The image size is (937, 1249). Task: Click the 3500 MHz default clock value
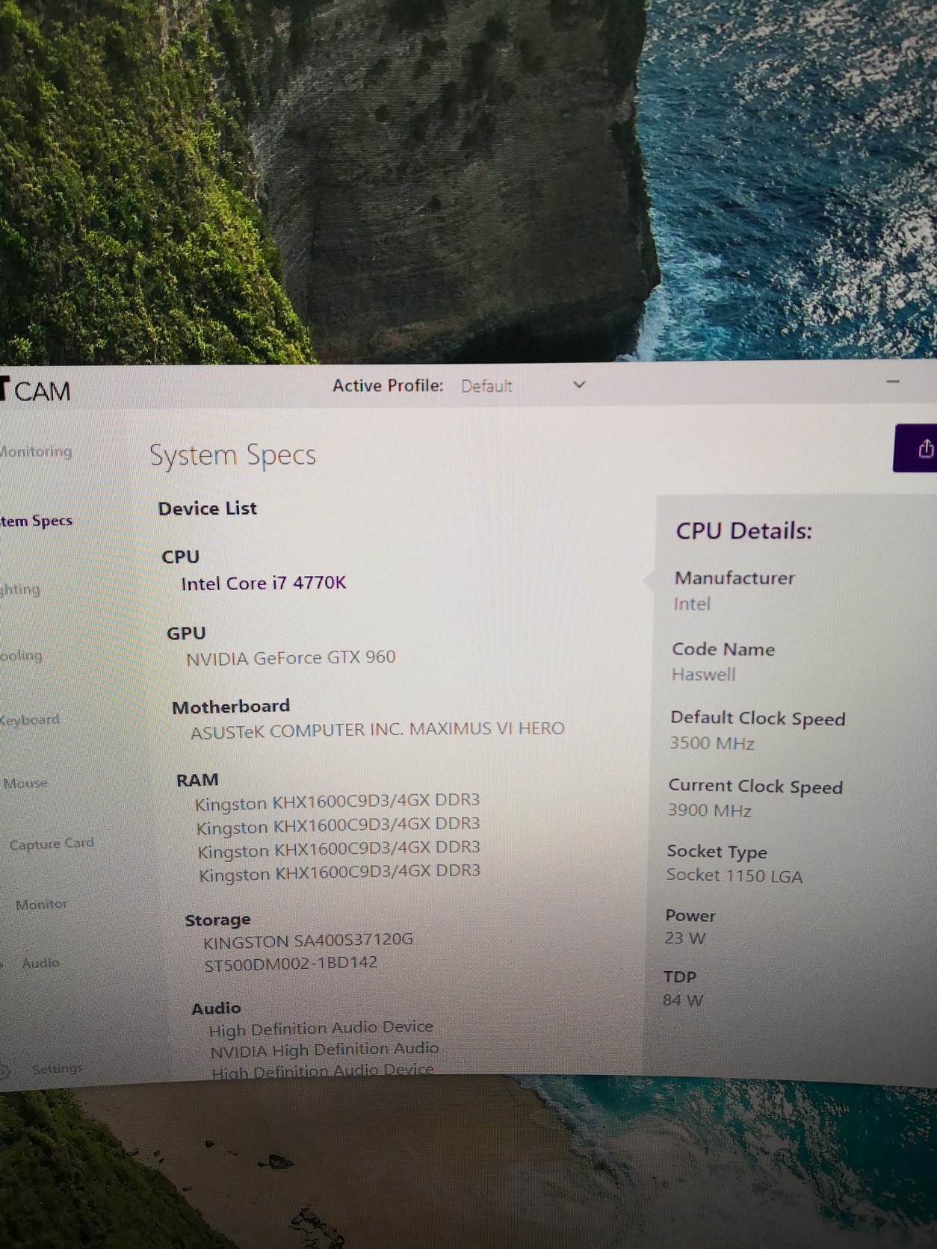(x=711, y=743)
